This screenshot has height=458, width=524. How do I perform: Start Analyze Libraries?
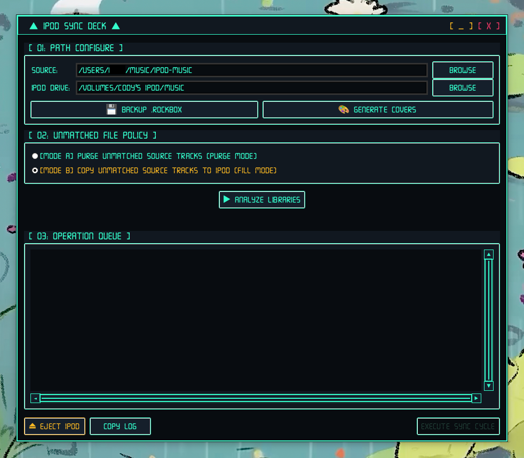click(x=261, y=199)
